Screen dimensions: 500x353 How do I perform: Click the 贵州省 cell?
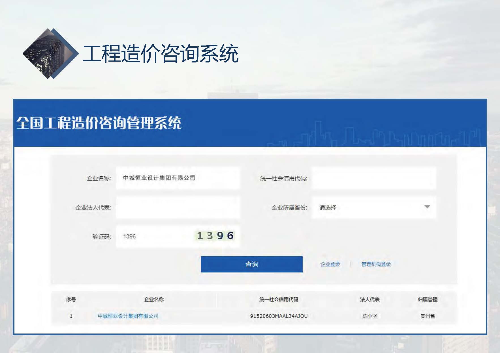pyautogui.click(x=428, y=316)
